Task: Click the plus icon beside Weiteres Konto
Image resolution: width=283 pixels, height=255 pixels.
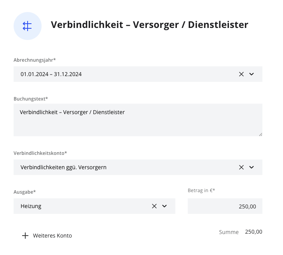Action: (x=25, y=236)
